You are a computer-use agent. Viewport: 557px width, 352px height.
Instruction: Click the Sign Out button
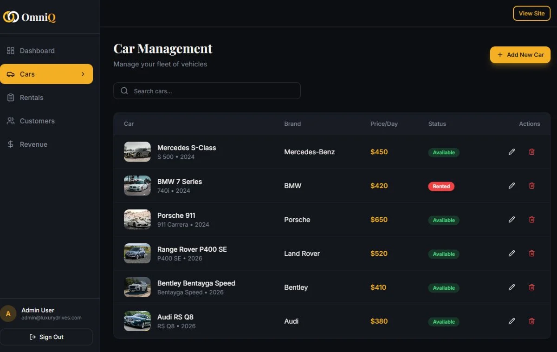(x=46, y=337)
